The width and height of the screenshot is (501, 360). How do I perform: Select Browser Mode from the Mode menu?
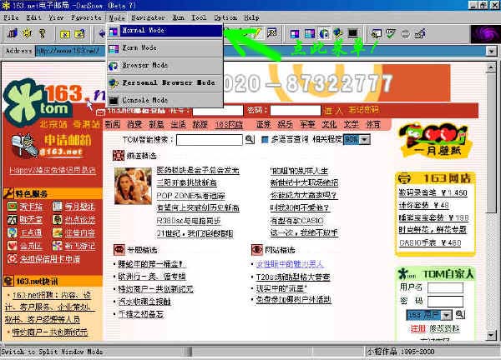[x=164, y=65]
